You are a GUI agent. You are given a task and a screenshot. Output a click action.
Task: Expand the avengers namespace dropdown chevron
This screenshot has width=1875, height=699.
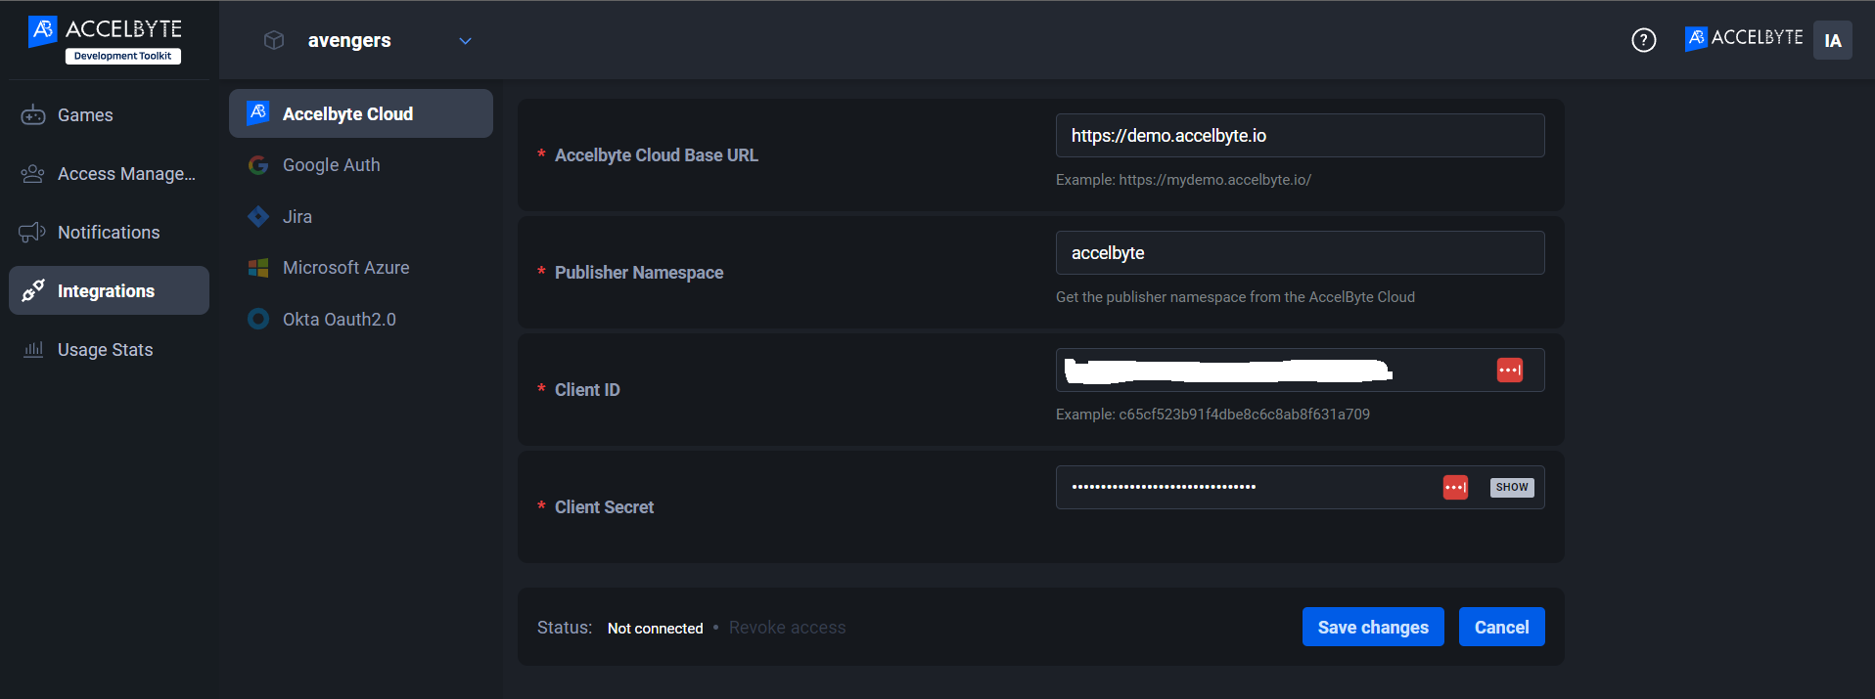point(466,41)
